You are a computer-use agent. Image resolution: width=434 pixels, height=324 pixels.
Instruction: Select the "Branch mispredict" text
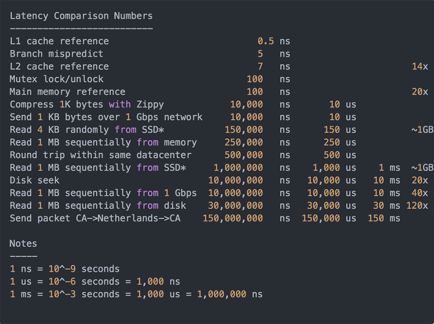coord(56,54)
